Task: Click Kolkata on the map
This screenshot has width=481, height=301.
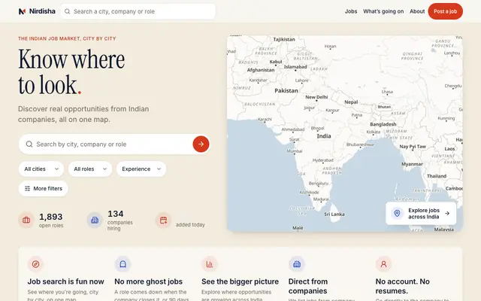Action: (374, 132)
